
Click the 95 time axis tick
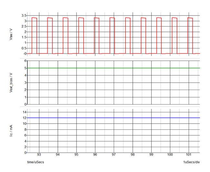coord(76,155)
